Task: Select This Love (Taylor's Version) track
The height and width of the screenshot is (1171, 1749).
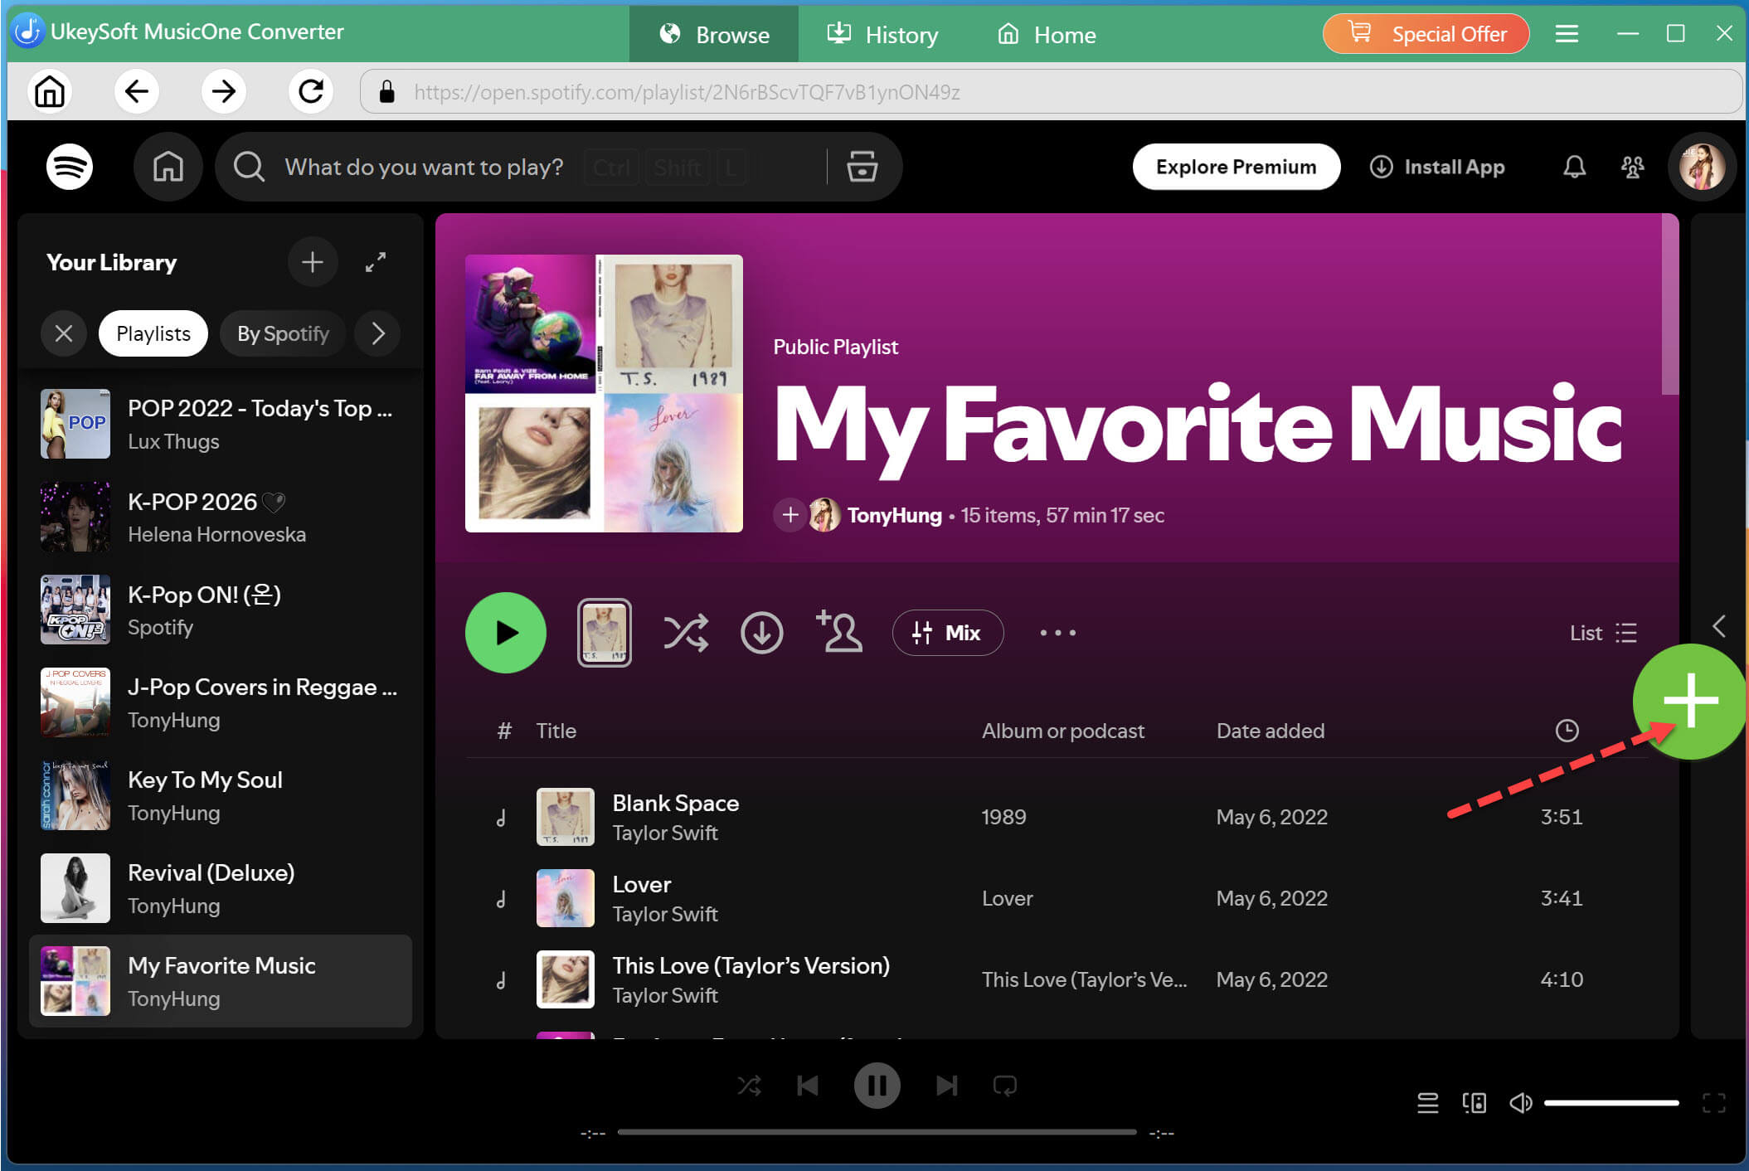Action: (x=1057, y=979)
